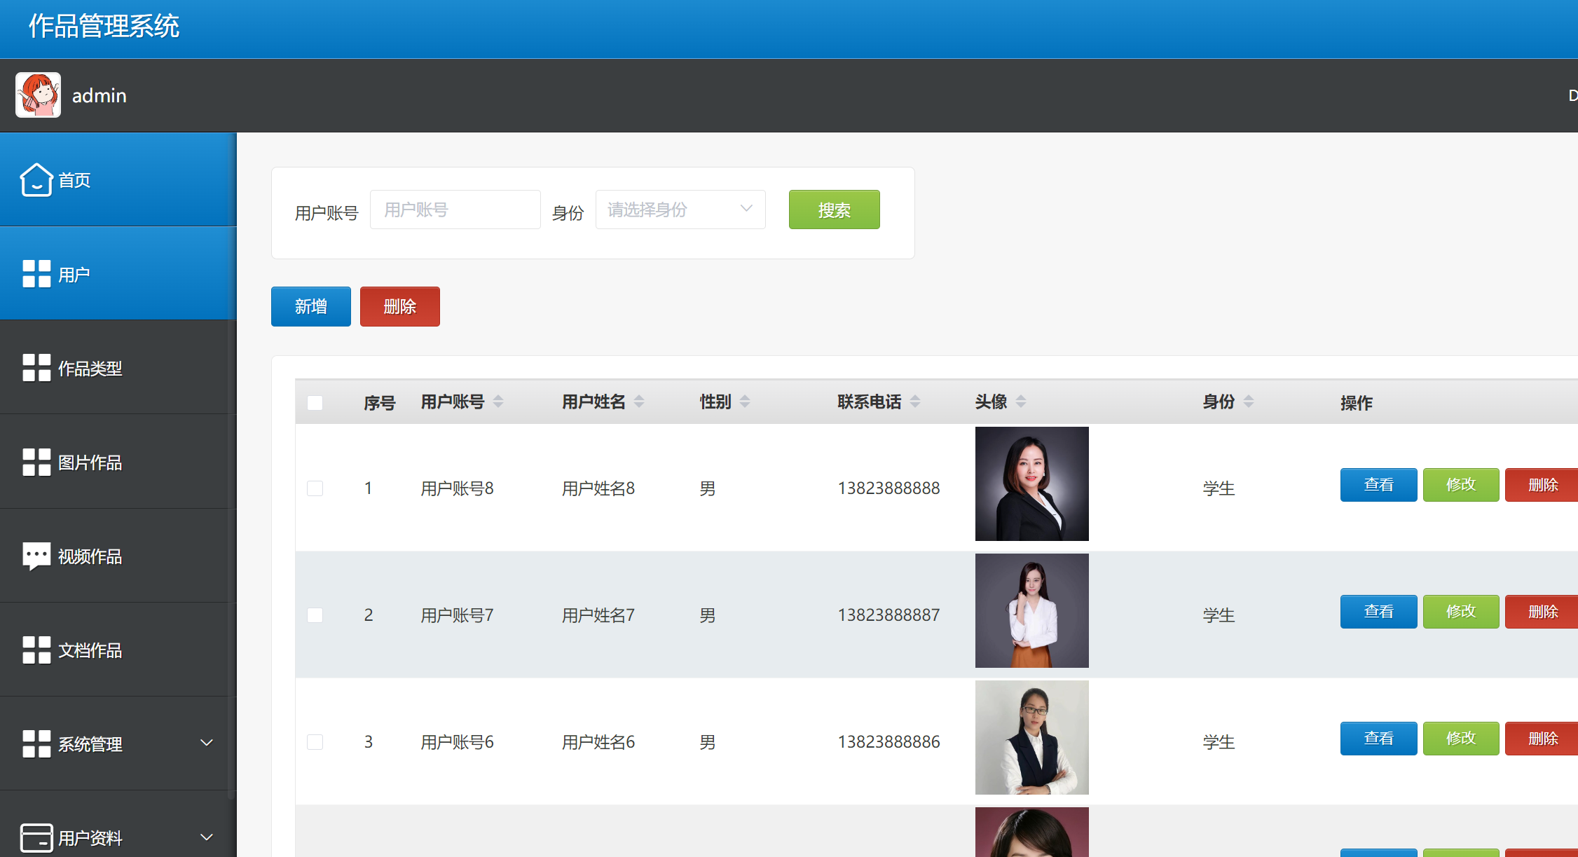Click the grid icon beside 图片作品
This screenshot has width=1578, height=857.
[x=36, y=462]
